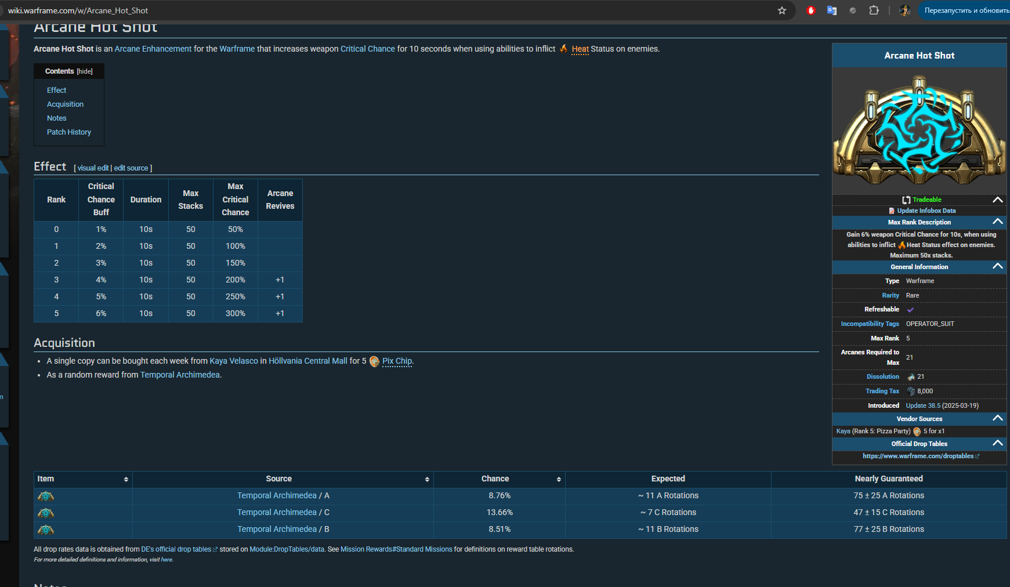The height and width of the screenshot is (587, 1010).
Task: Click the Update Infobox Data document icon
Action: [892, 211]
